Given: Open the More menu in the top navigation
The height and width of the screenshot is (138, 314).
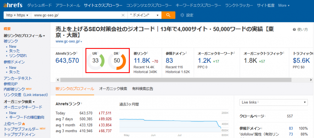Looking at the screenshot, I should pyautogui.click(x=284, y=6).
